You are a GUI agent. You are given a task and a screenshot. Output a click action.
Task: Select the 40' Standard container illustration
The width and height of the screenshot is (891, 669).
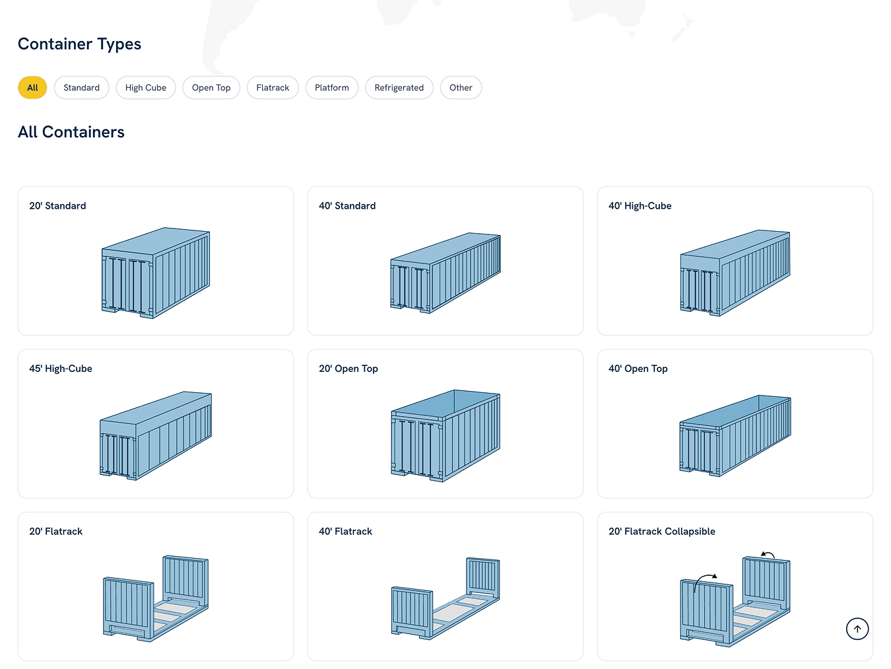[x=445, y=273]
